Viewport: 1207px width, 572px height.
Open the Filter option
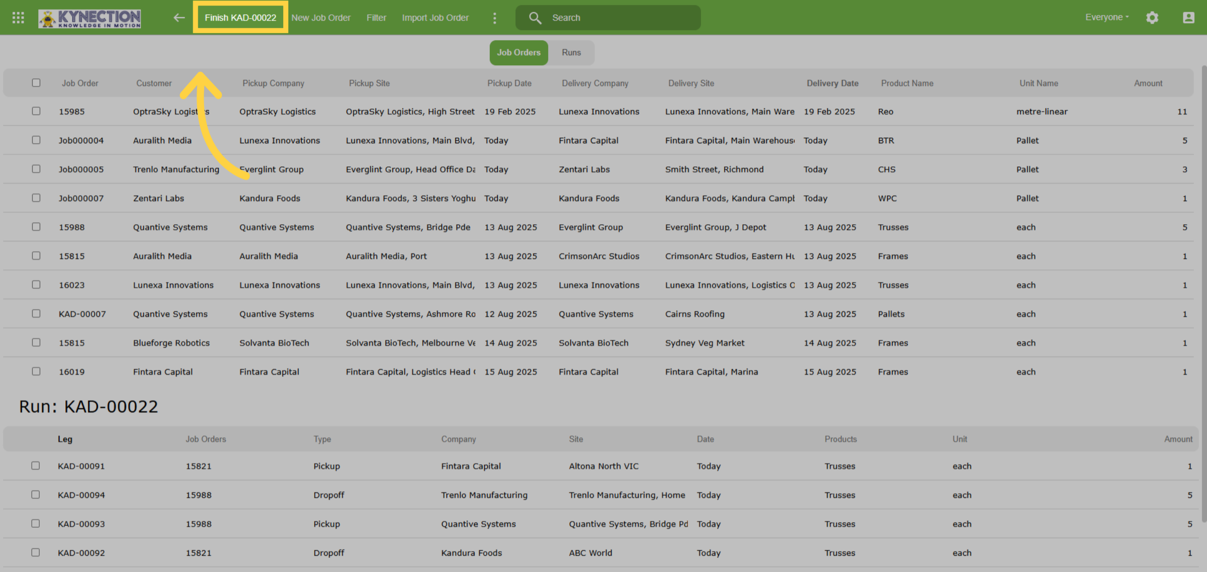tap(376, 18)
